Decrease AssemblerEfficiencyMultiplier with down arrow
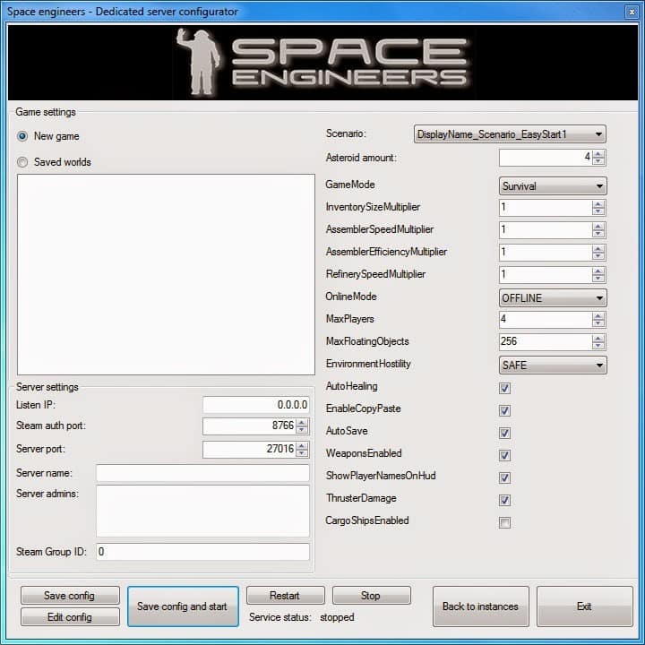 [598, 256]
